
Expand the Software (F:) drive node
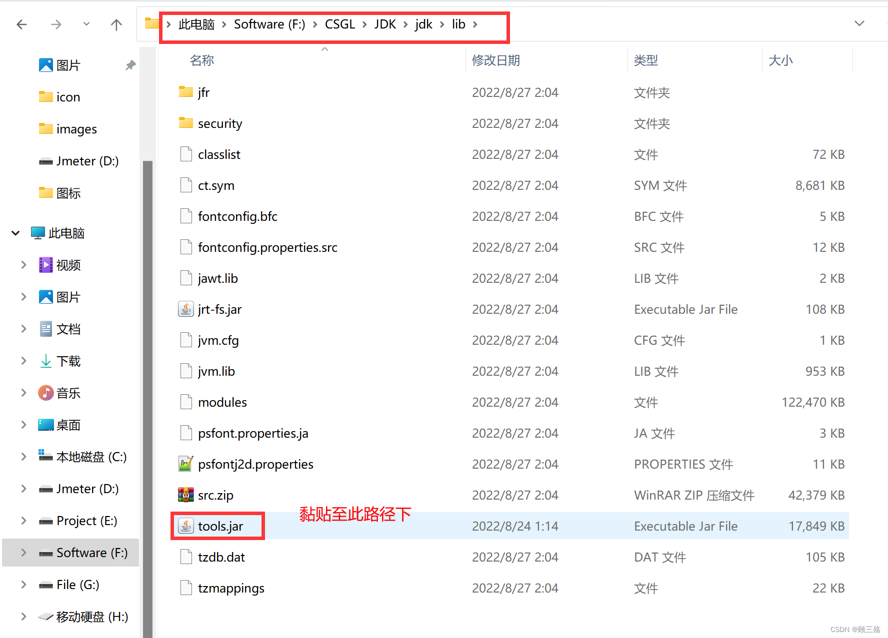point(23,552)
